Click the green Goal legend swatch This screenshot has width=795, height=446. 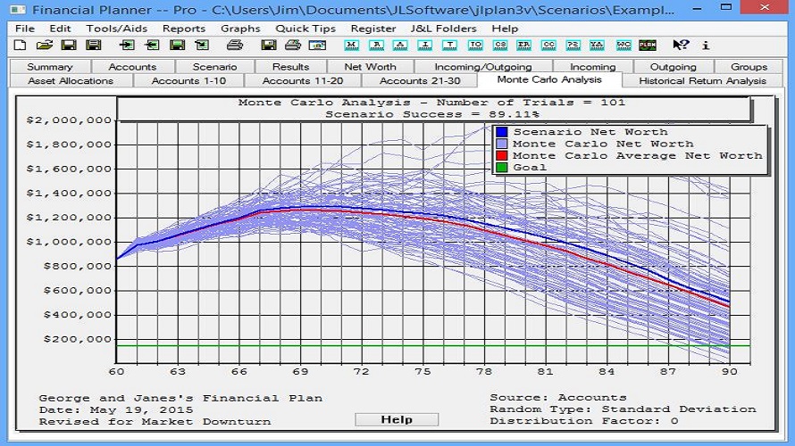tap(501, 167)
